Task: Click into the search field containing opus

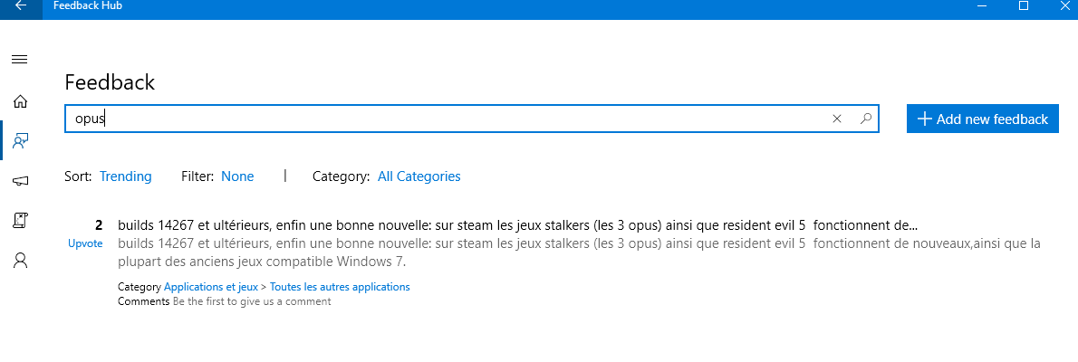Action: (x=447, y=119)
